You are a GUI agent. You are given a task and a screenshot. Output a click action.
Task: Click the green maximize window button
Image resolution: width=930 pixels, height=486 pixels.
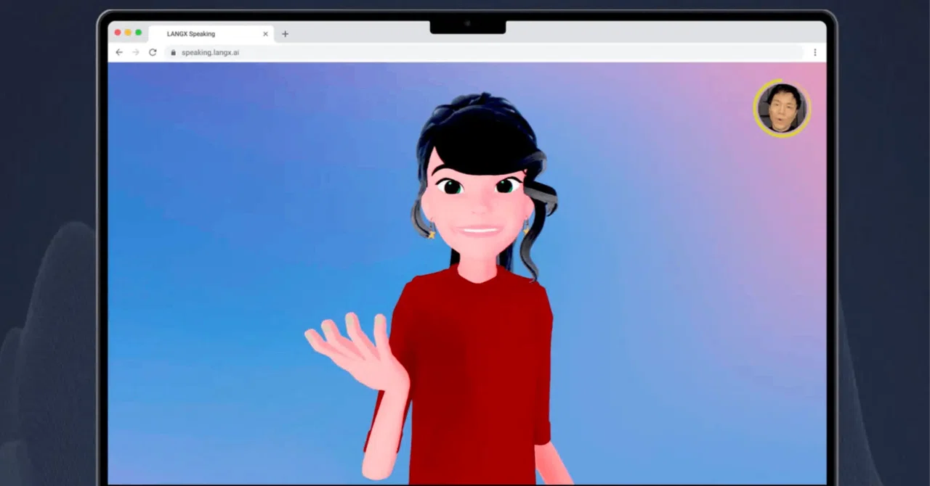(x=138, y=33)
